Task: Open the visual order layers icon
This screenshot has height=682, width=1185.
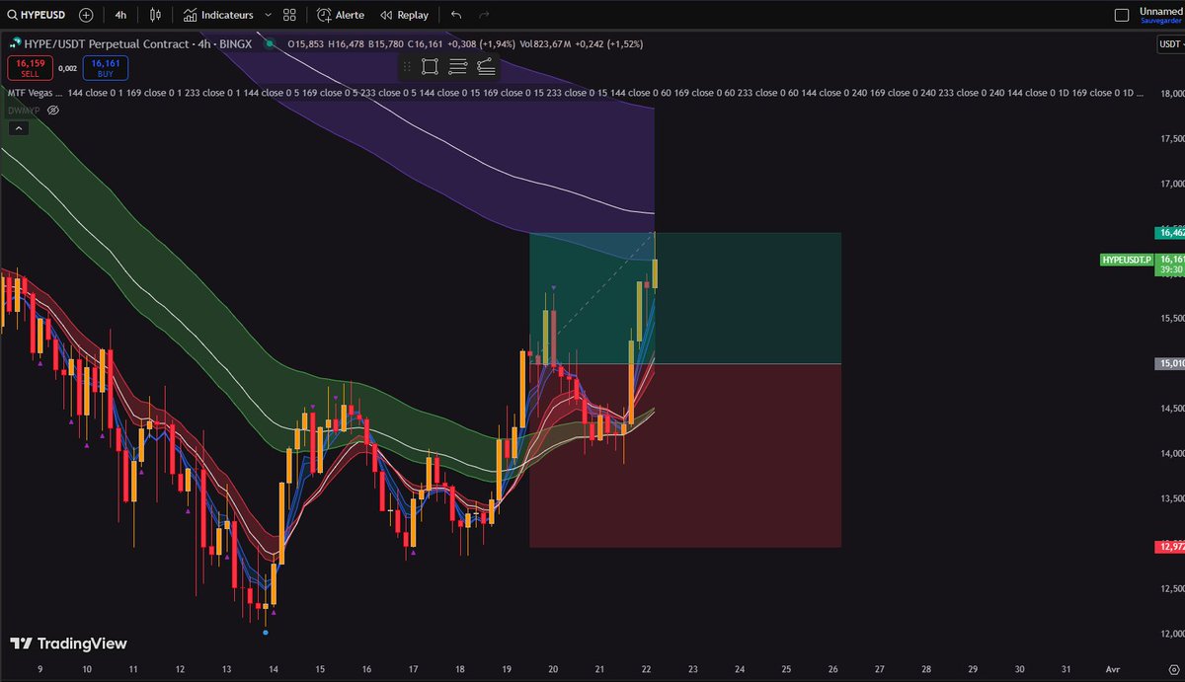Action: pos(485,67)
